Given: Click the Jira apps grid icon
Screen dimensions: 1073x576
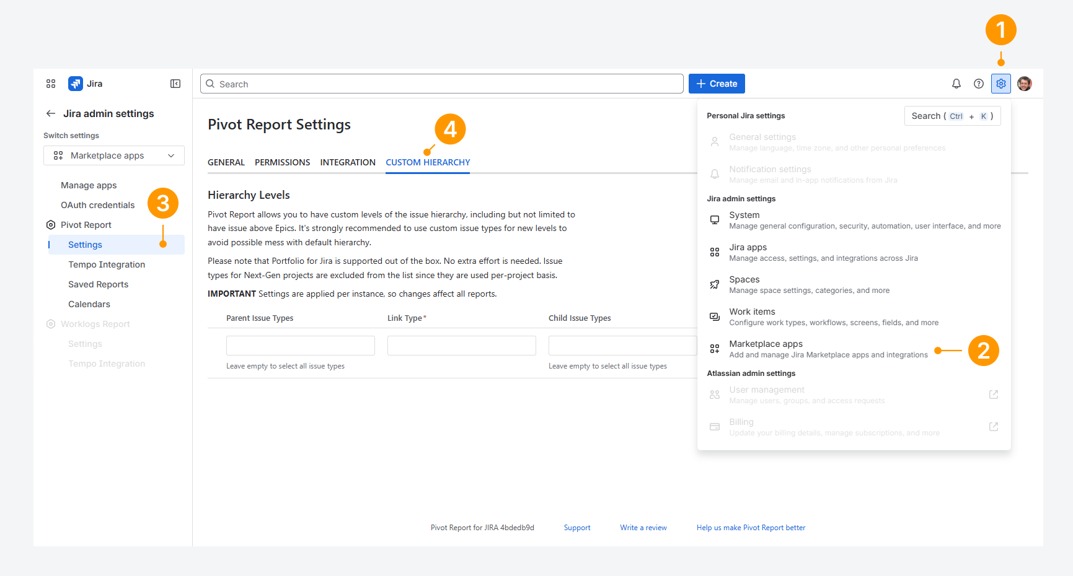Looking at the screenshot, I should click(x=715, y=252).
